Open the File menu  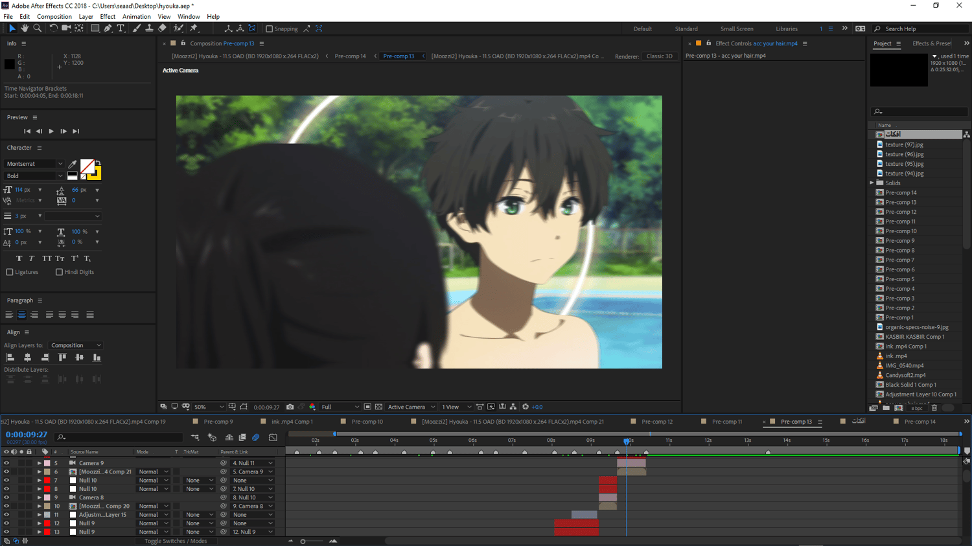point(8,17)
